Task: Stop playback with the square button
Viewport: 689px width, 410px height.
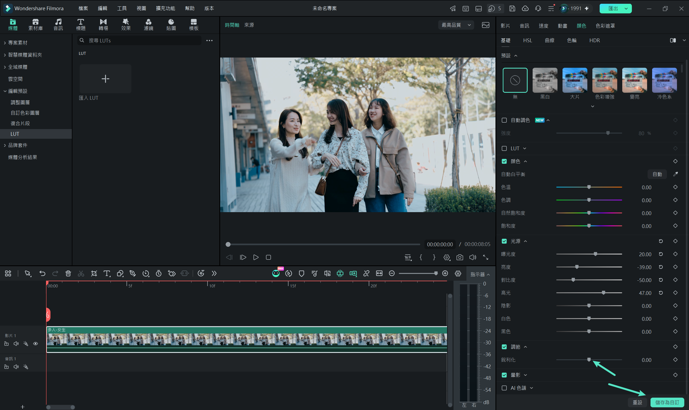Action: tap(268, 257)
